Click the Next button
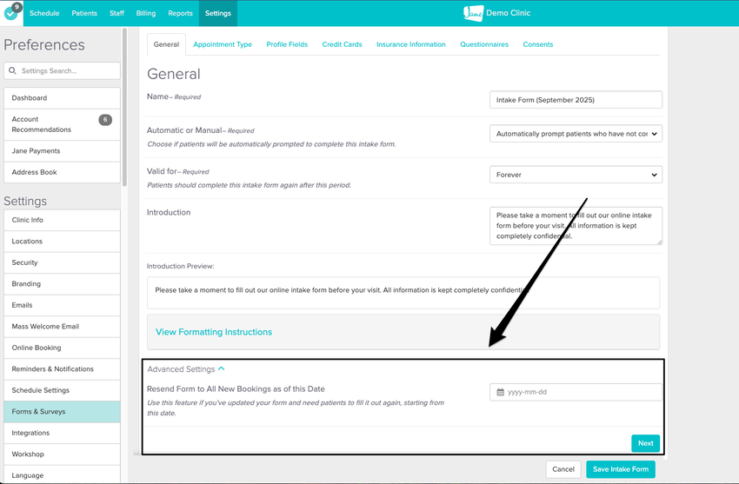 (645, 443)
